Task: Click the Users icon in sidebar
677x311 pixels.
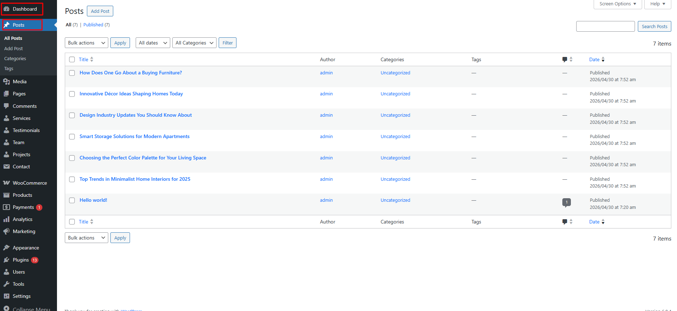Action: click(x=6, y=272)
